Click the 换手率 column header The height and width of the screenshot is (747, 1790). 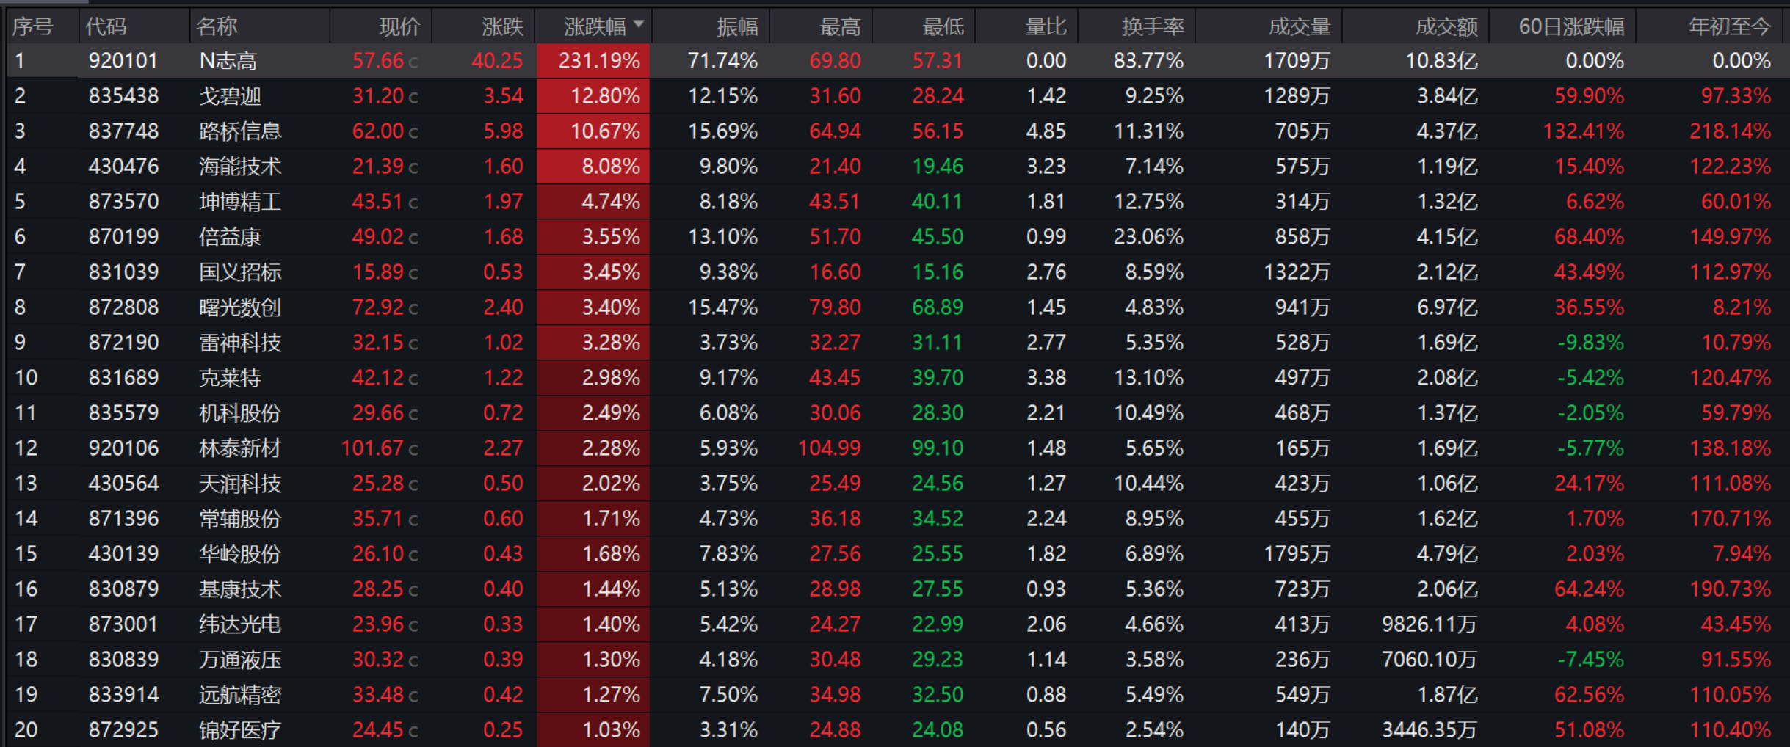point(1153,26)
